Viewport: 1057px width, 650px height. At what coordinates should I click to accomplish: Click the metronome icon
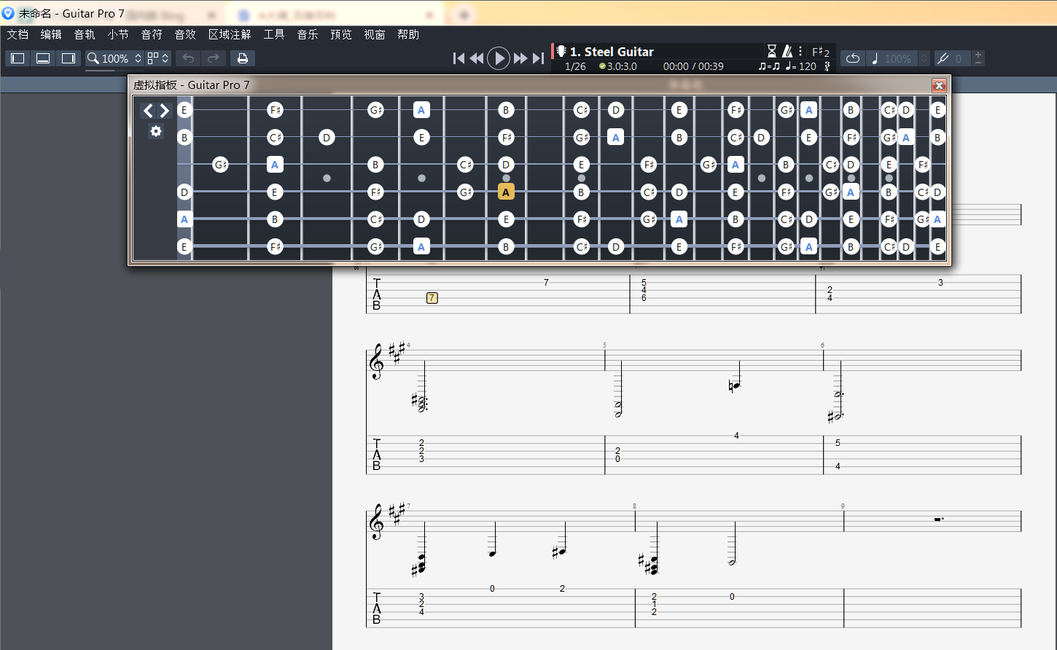click(x=787, y=51)
